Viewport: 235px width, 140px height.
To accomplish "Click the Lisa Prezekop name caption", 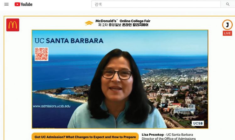I will [x=153, y=135].
